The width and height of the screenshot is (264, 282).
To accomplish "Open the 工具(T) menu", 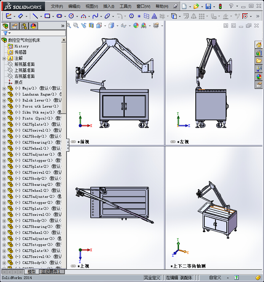I will click(125, 6).
